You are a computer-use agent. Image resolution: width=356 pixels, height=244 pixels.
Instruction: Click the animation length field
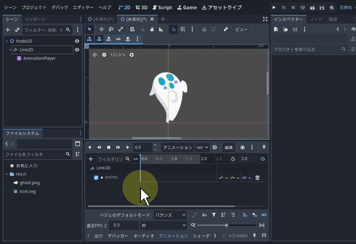tap(247, 159)
